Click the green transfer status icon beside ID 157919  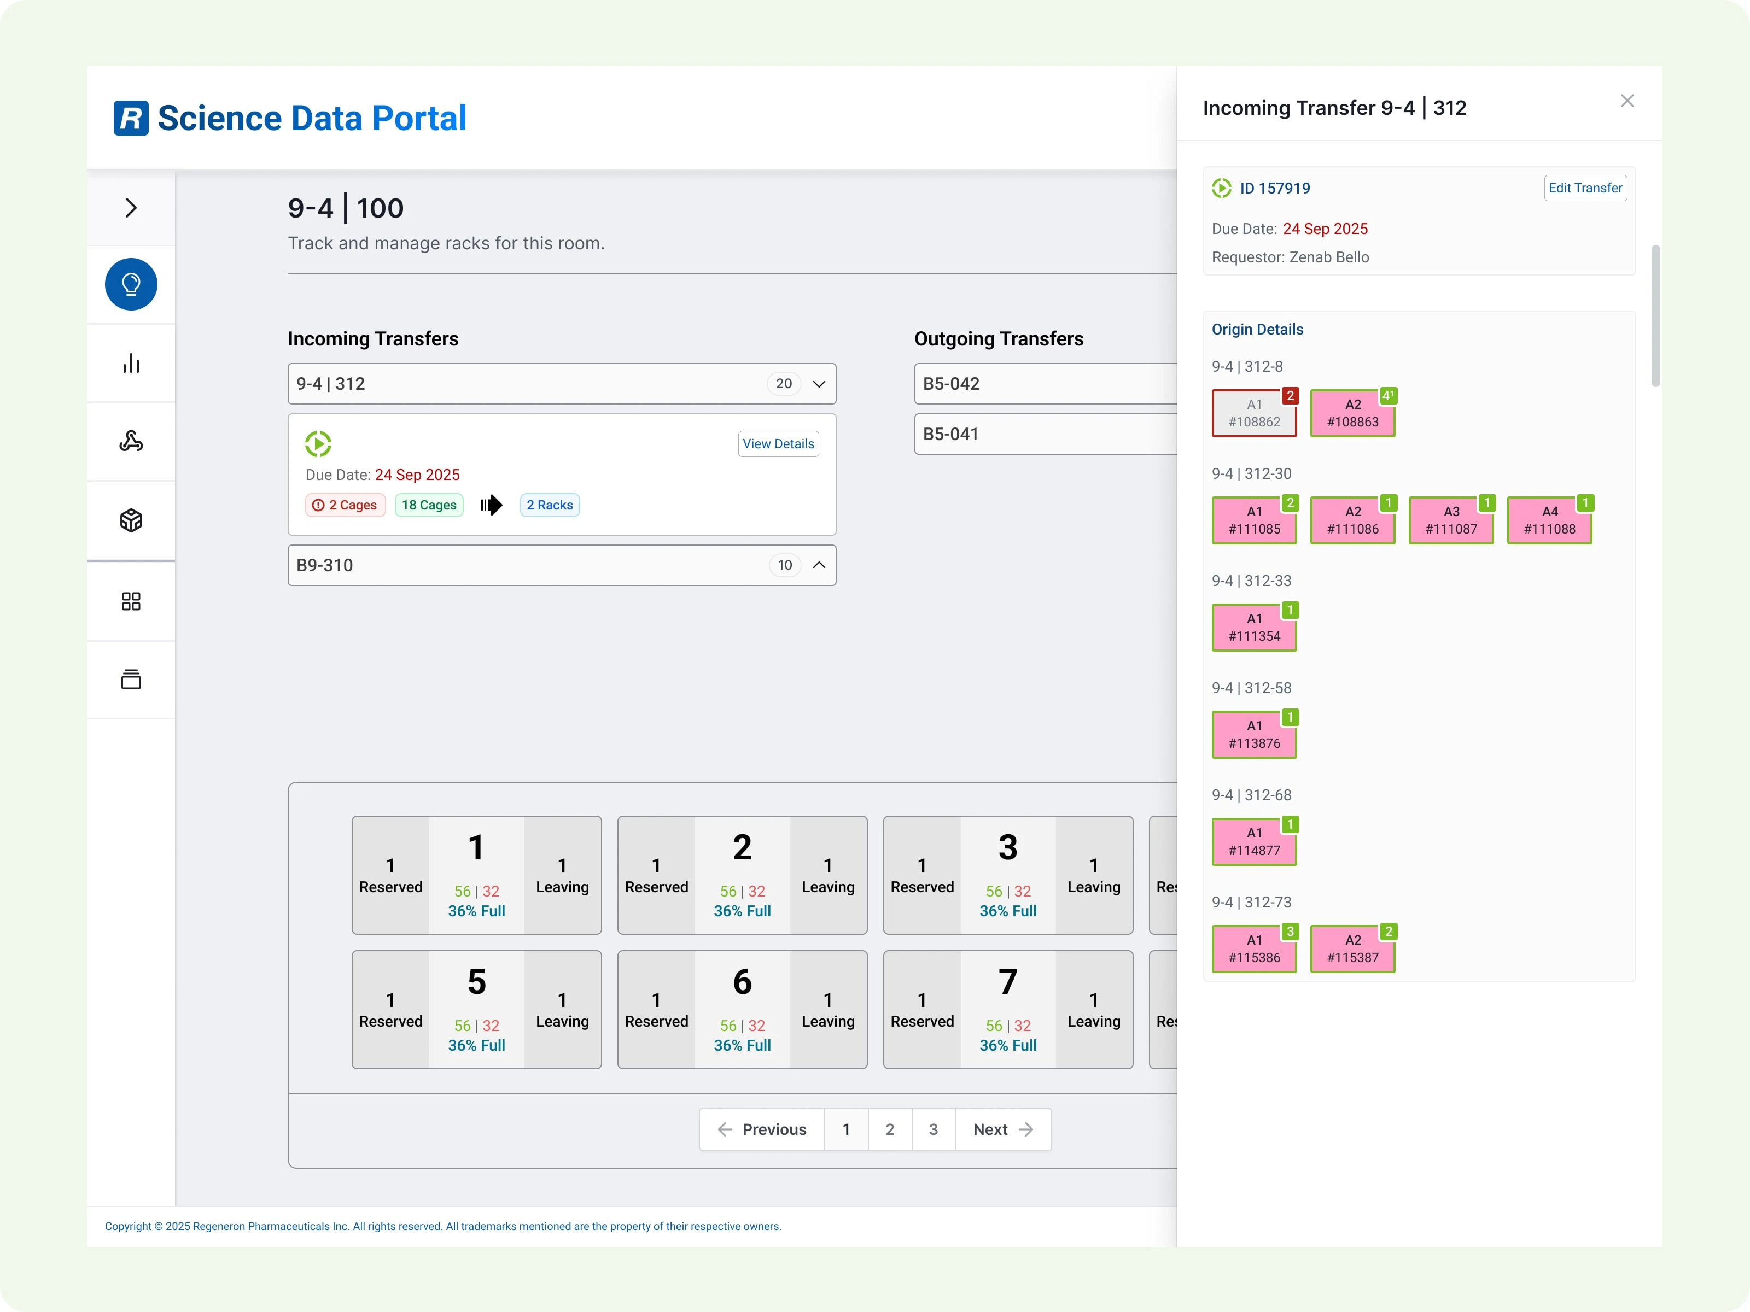click(1221, 188)
